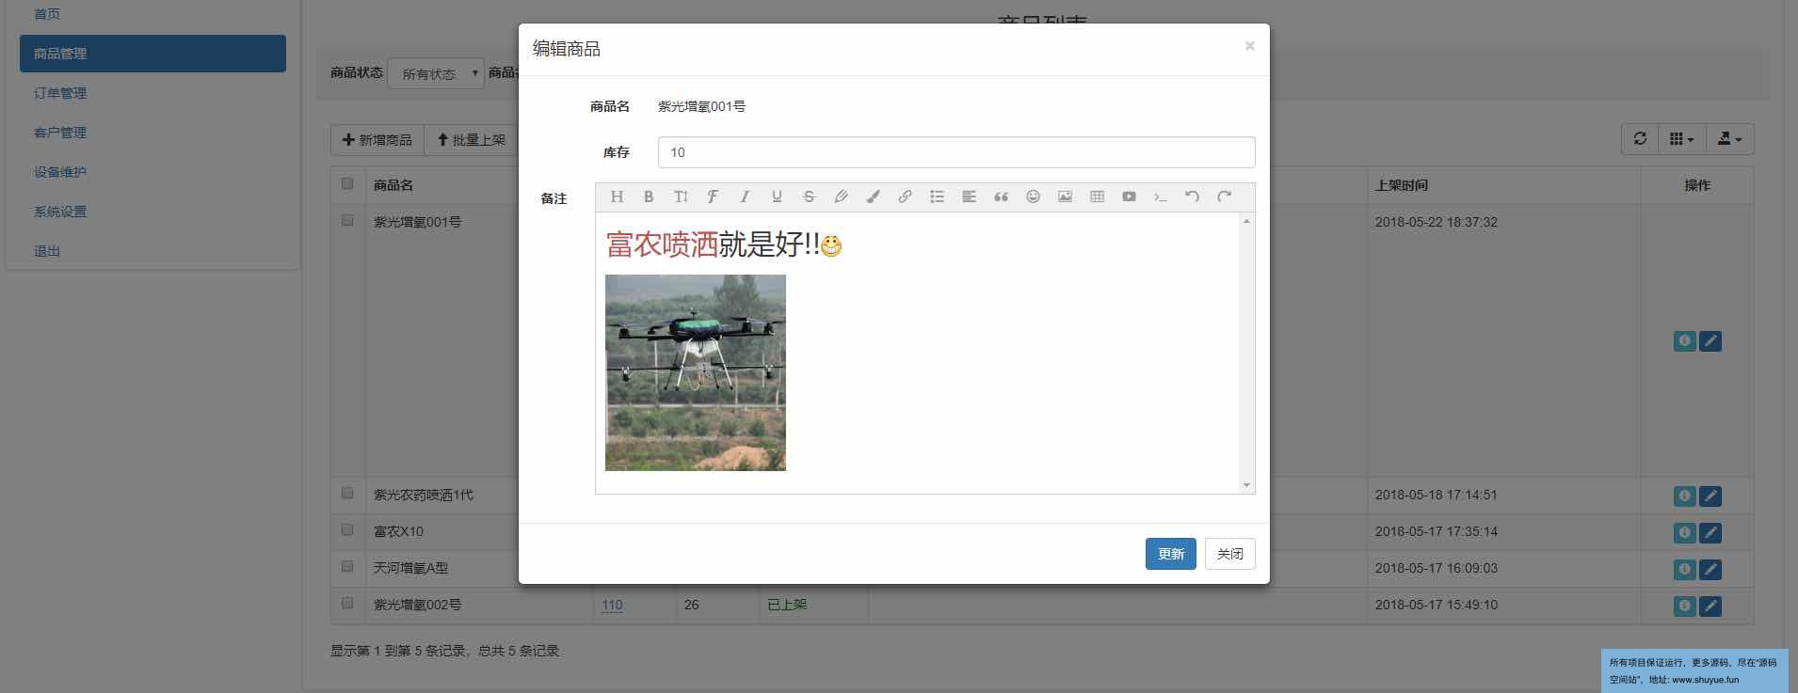The image size is (1798, 693).
Task: View info for 紫光增氧001号 row
Action: click(1684, 341)
